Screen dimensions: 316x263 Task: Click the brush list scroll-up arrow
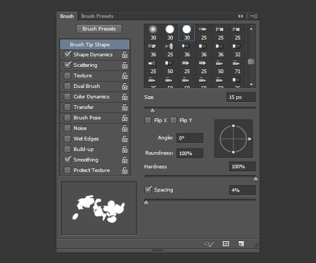(251, 29)
